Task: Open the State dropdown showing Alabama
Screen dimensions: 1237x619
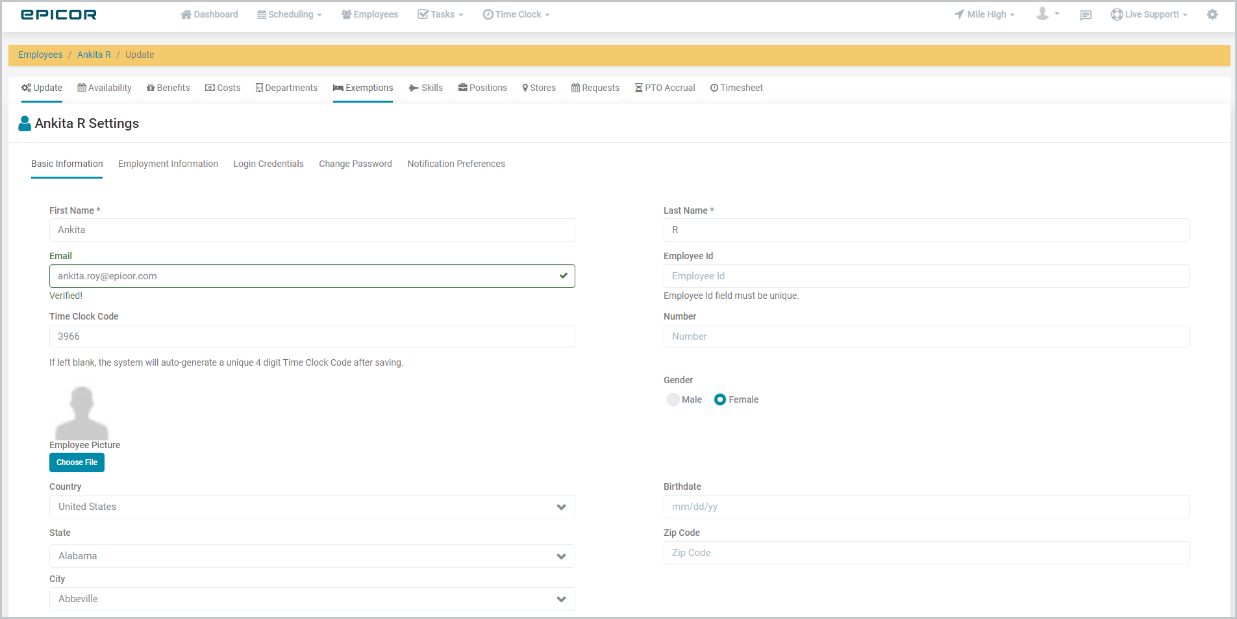Action: tap(312, 556)
